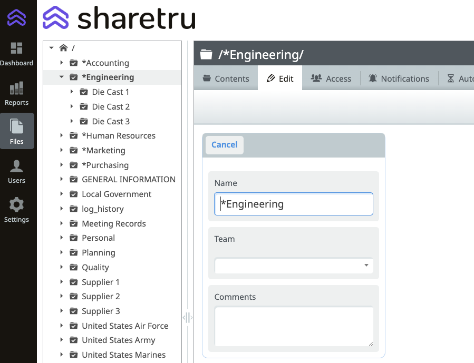Select the United States Army folder
474x363 pixels.
pyautogui.click(x=119, y=340)
